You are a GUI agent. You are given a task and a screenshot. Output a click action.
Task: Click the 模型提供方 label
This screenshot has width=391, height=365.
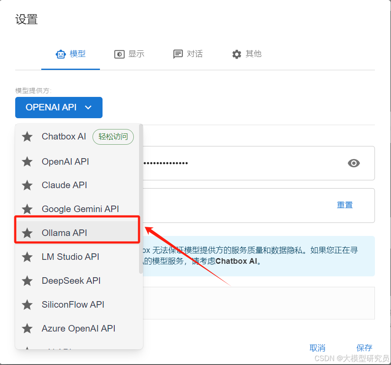tap(33, 90)
